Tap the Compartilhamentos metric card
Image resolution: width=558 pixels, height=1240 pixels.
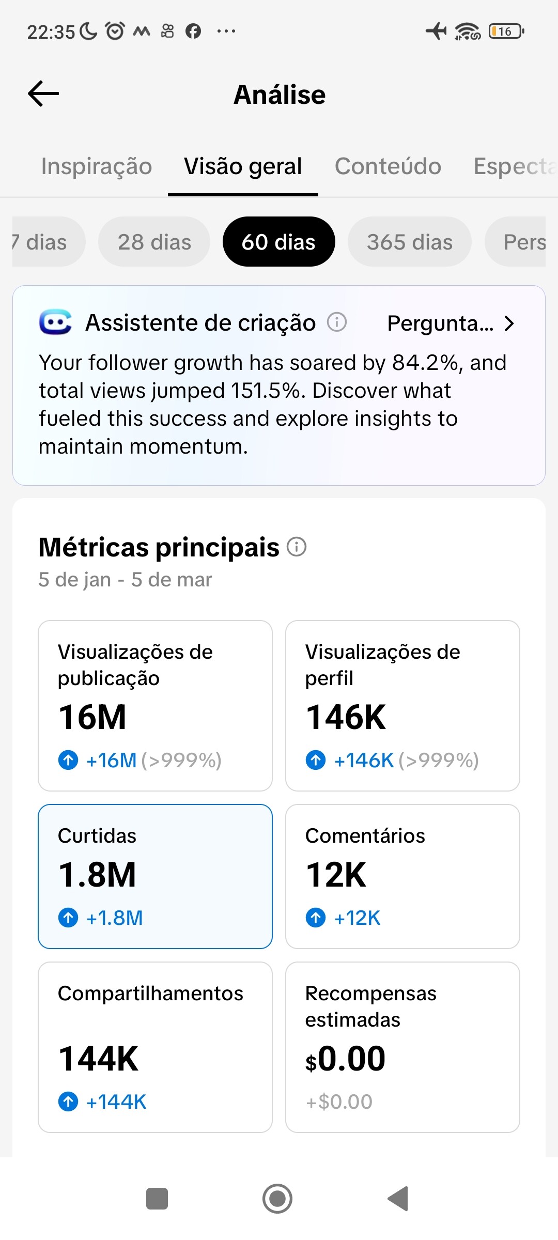click(155, 1047)
